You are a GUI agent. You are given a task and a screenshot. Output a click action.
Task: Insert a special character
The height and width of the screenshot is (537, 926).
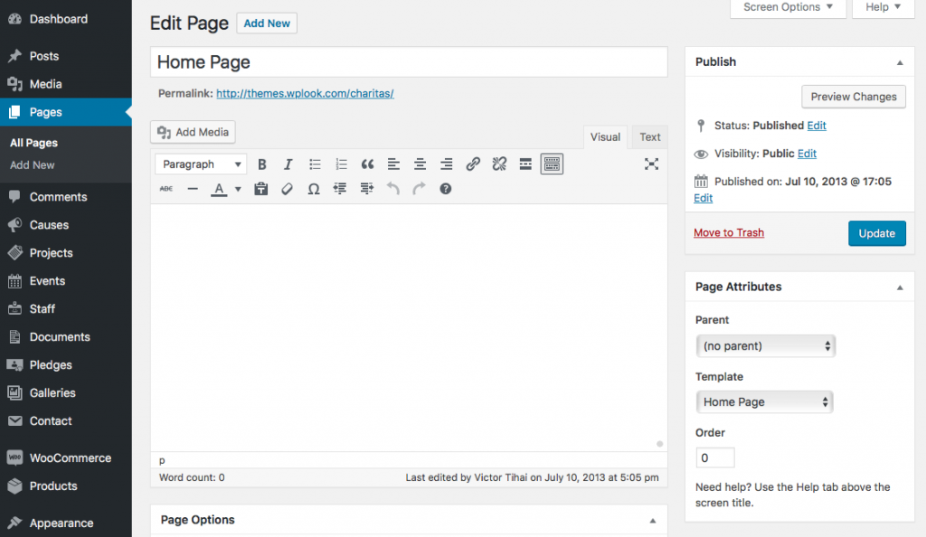pos(314,188)
